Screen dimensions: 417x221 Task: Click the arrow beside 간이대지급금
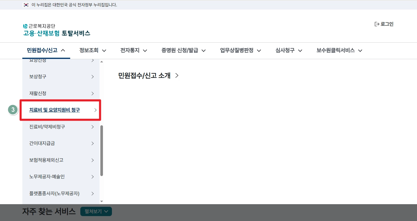(x=93, y=143)
